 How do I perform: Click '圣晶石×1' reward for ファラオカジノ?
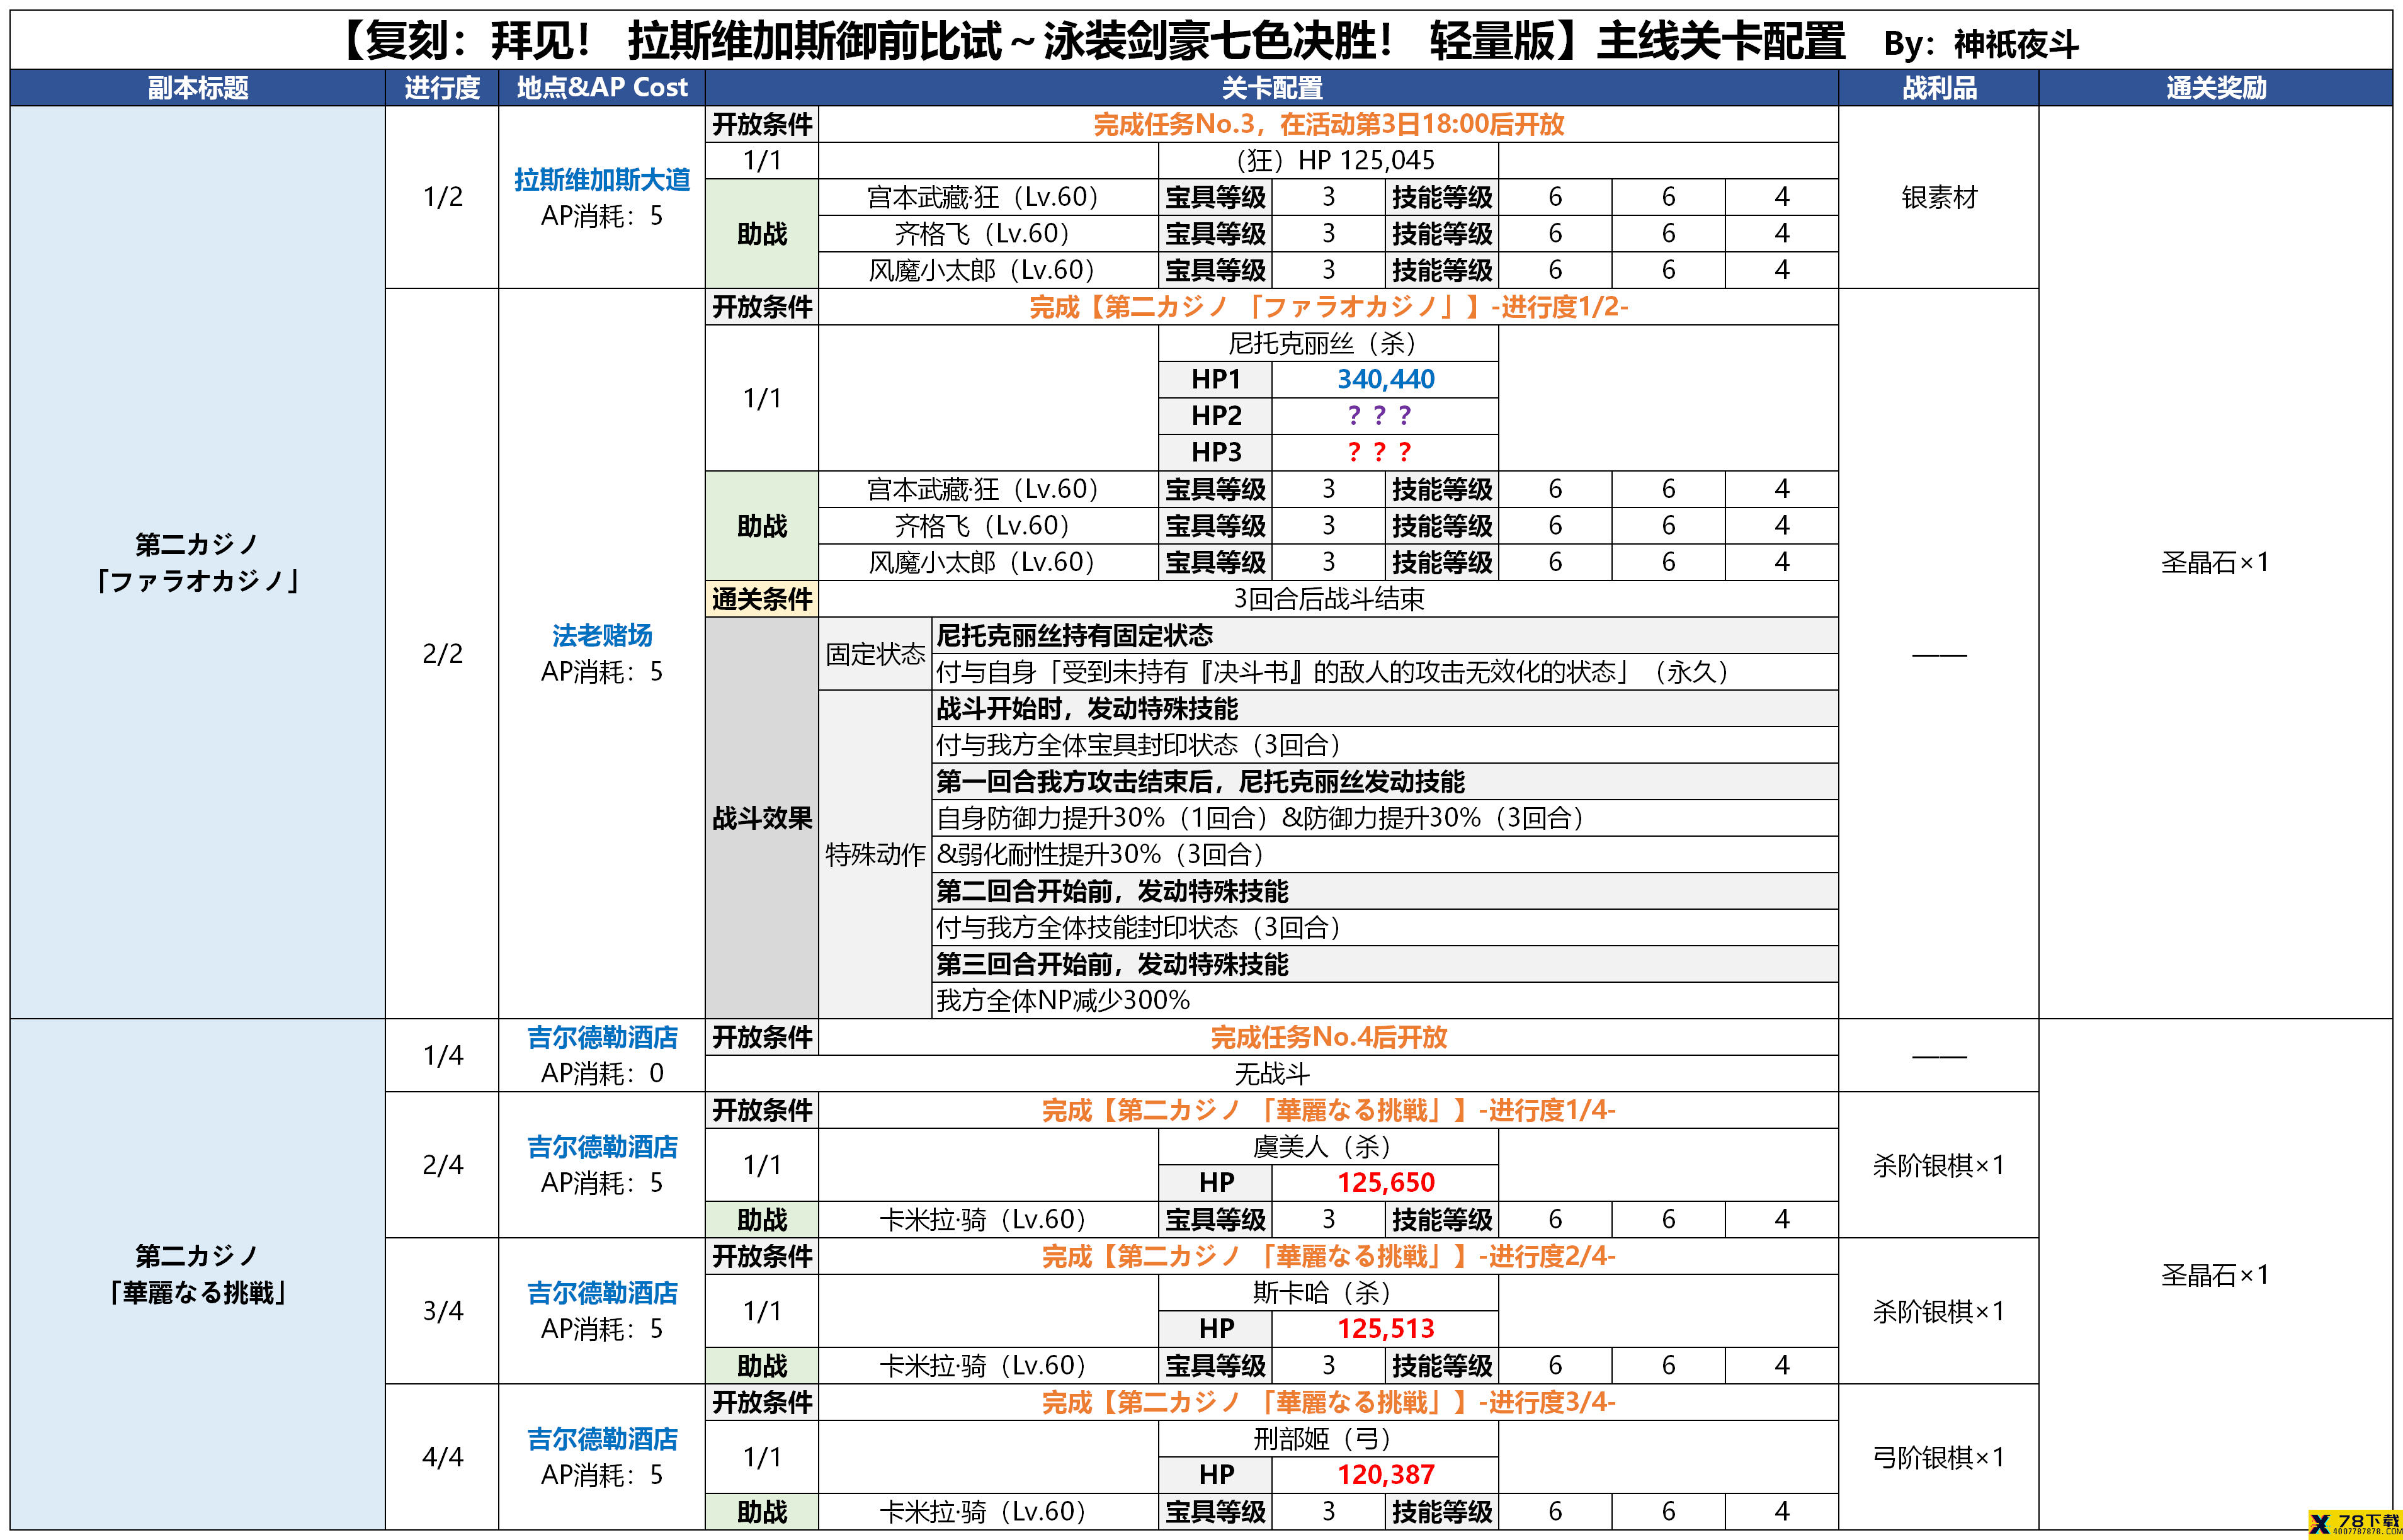[x=2215, y=562]
